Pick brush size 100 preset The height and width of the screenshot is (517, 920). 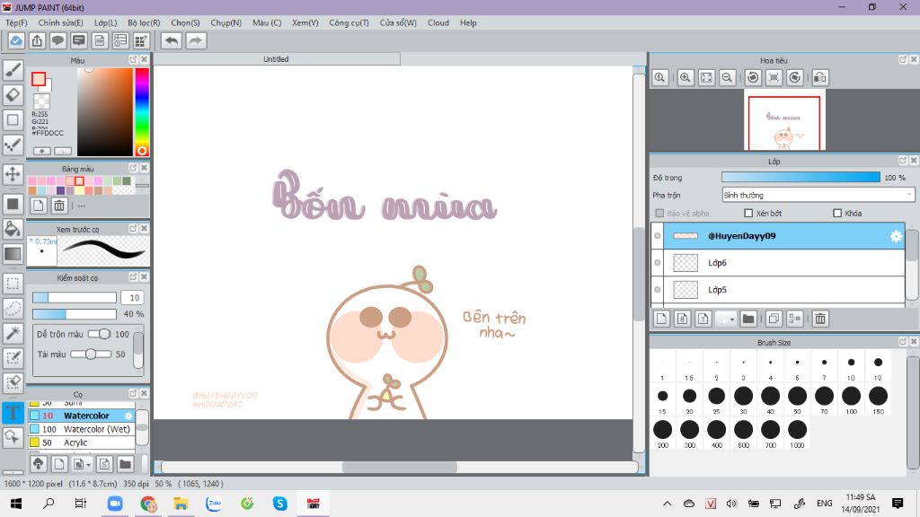[851, 399]
